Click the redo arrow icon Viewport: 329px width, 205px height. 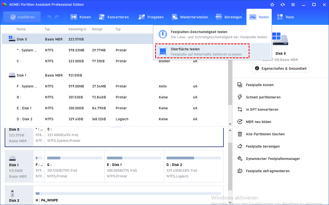click(x=56, y=17)
